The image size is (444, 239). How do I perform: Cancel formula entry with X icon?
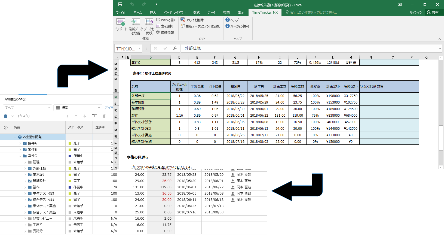tap(155, 48)
